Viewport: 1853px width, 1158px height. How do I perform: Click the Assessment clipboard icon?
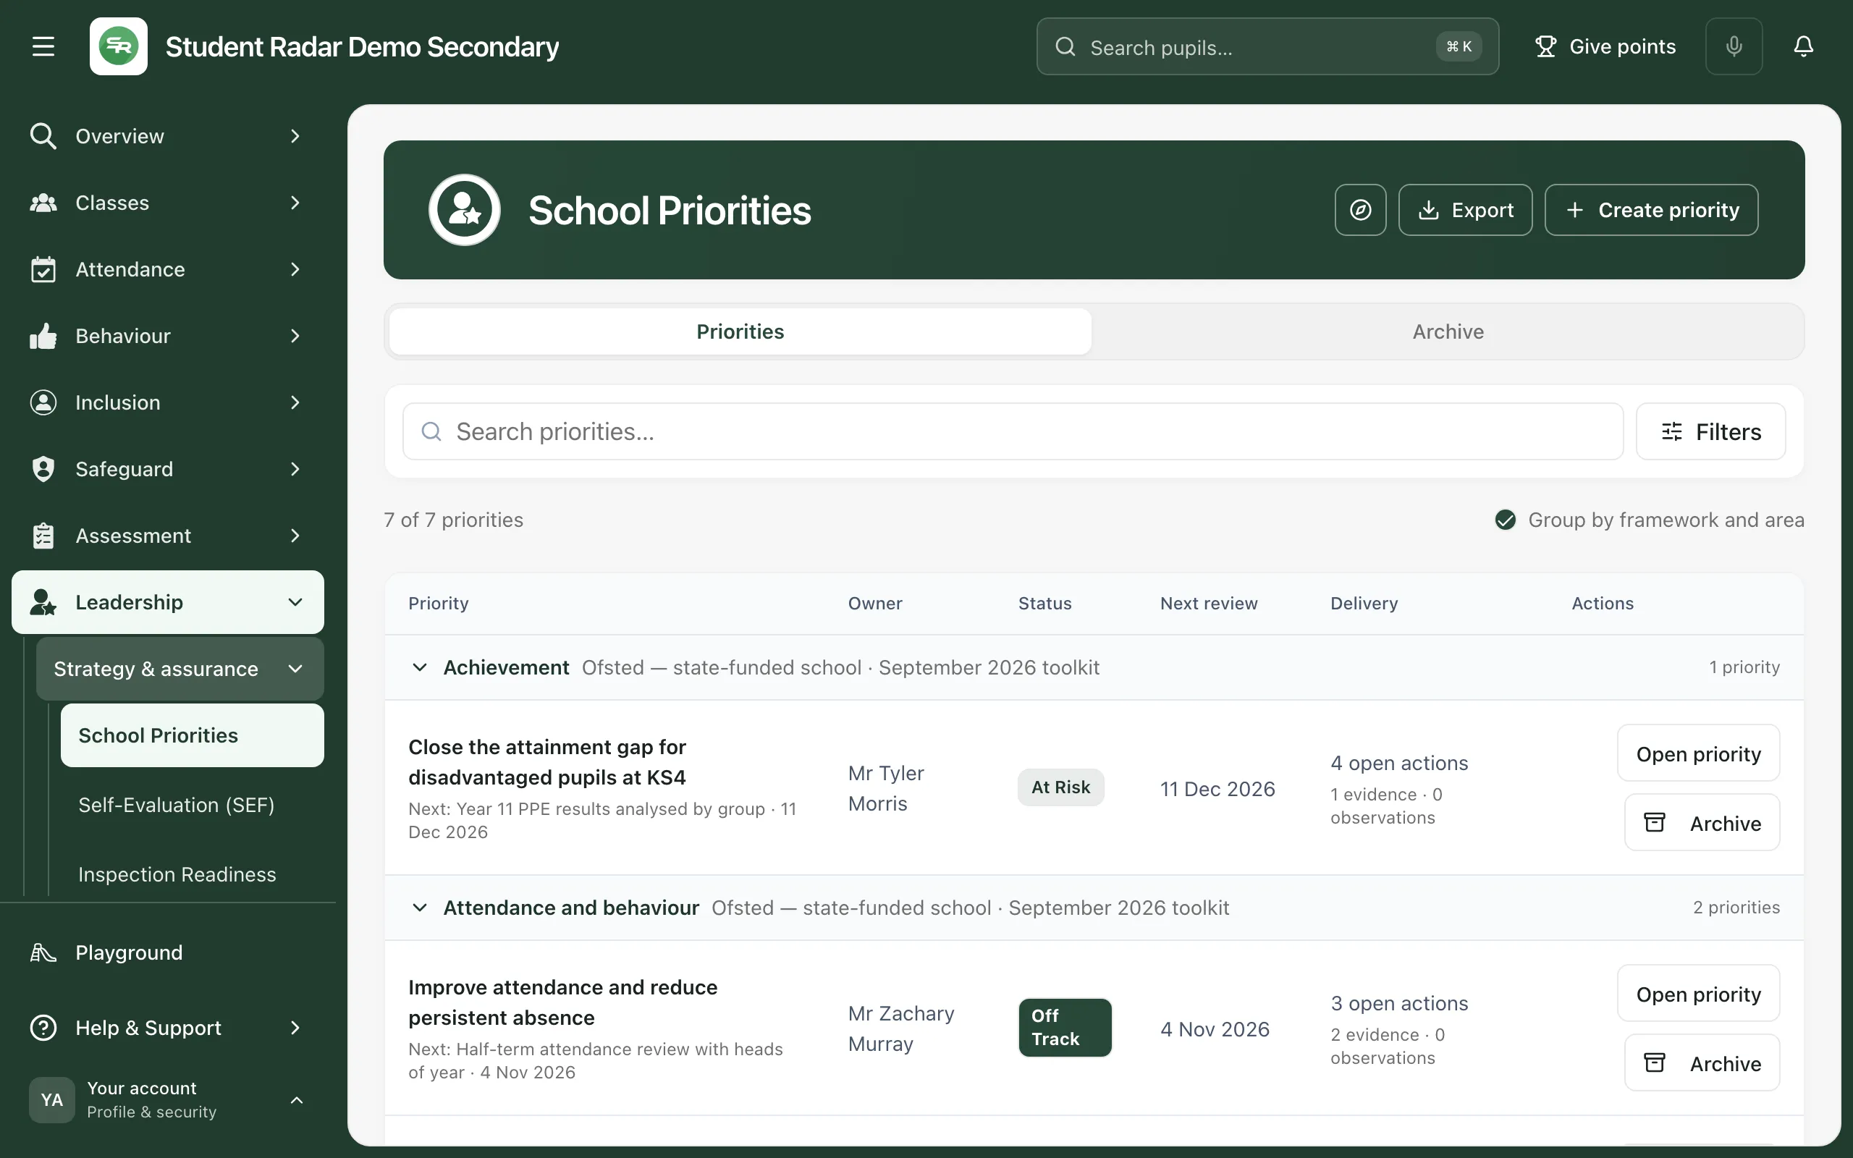pyautogui.click(x=43, y=536)
